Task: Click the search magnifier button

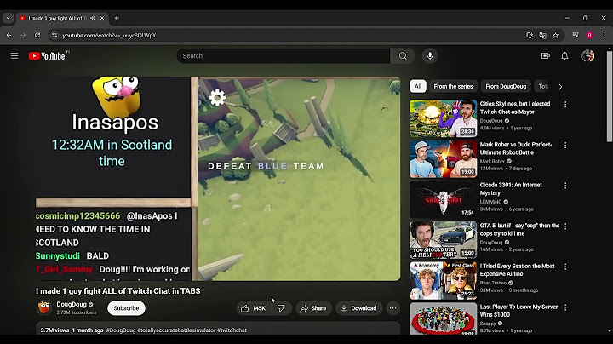Action: coord(403,56)
